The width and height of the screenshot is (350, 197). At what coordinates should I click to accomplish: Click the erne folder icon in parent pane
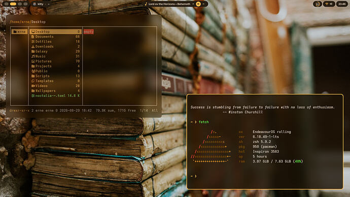(15, 31)
